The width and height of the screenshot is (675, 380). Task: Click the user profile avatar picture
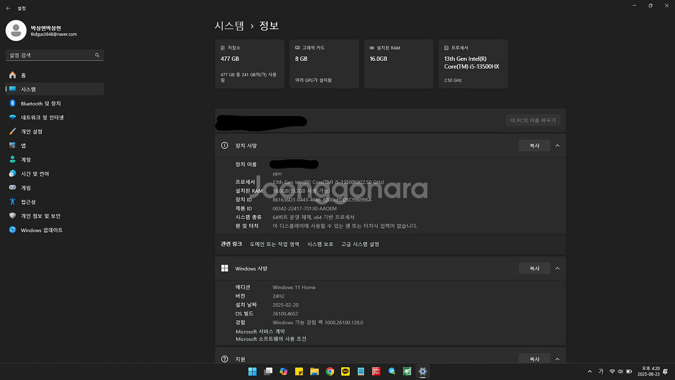click(x=16, y=30)
